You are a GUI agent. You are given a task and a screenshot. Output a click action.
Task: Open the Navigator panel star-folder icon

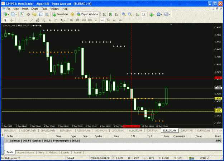click(x=34, y=14)
